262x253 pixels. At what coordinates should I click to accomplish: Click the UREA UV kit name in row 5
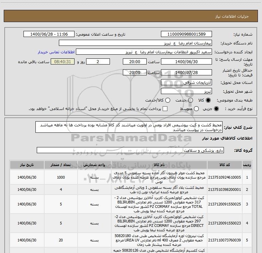click(x=159, y=240)
